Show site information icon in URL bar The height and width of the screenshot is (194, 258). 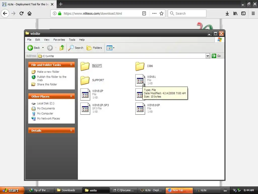(x=54, y=14)
